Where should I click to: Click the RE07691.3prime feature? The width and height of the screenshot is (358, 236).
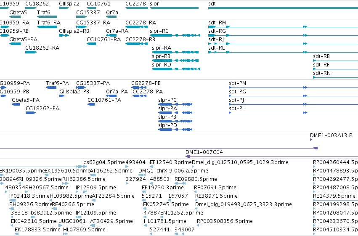pyautogui.click(x=195, y=192)
